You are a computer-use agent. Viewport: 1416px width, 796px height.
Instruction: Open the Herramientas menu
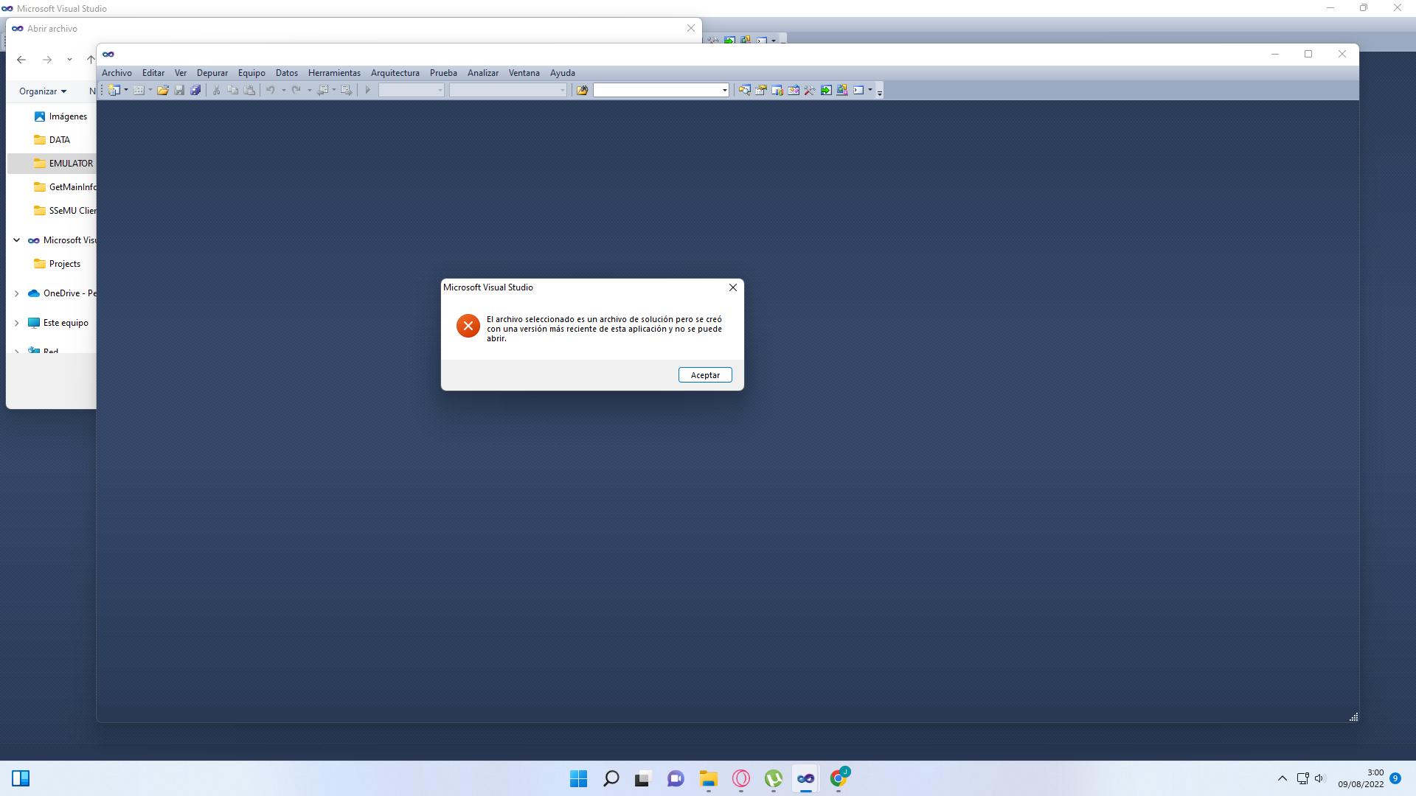point(334,73)
